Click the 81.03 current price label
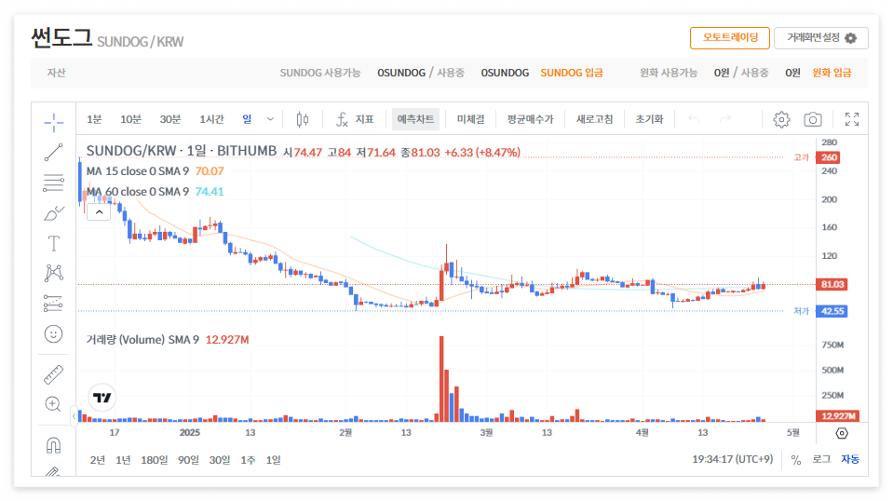 832,284
